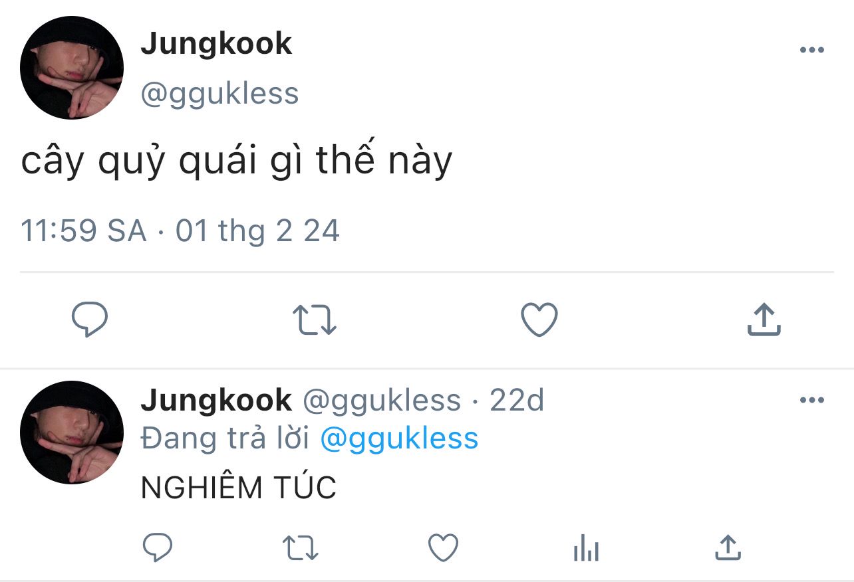Retweet the NGHIÊM TÚC reply
Viewport: 854px width, 582px height.
point(301,548)
